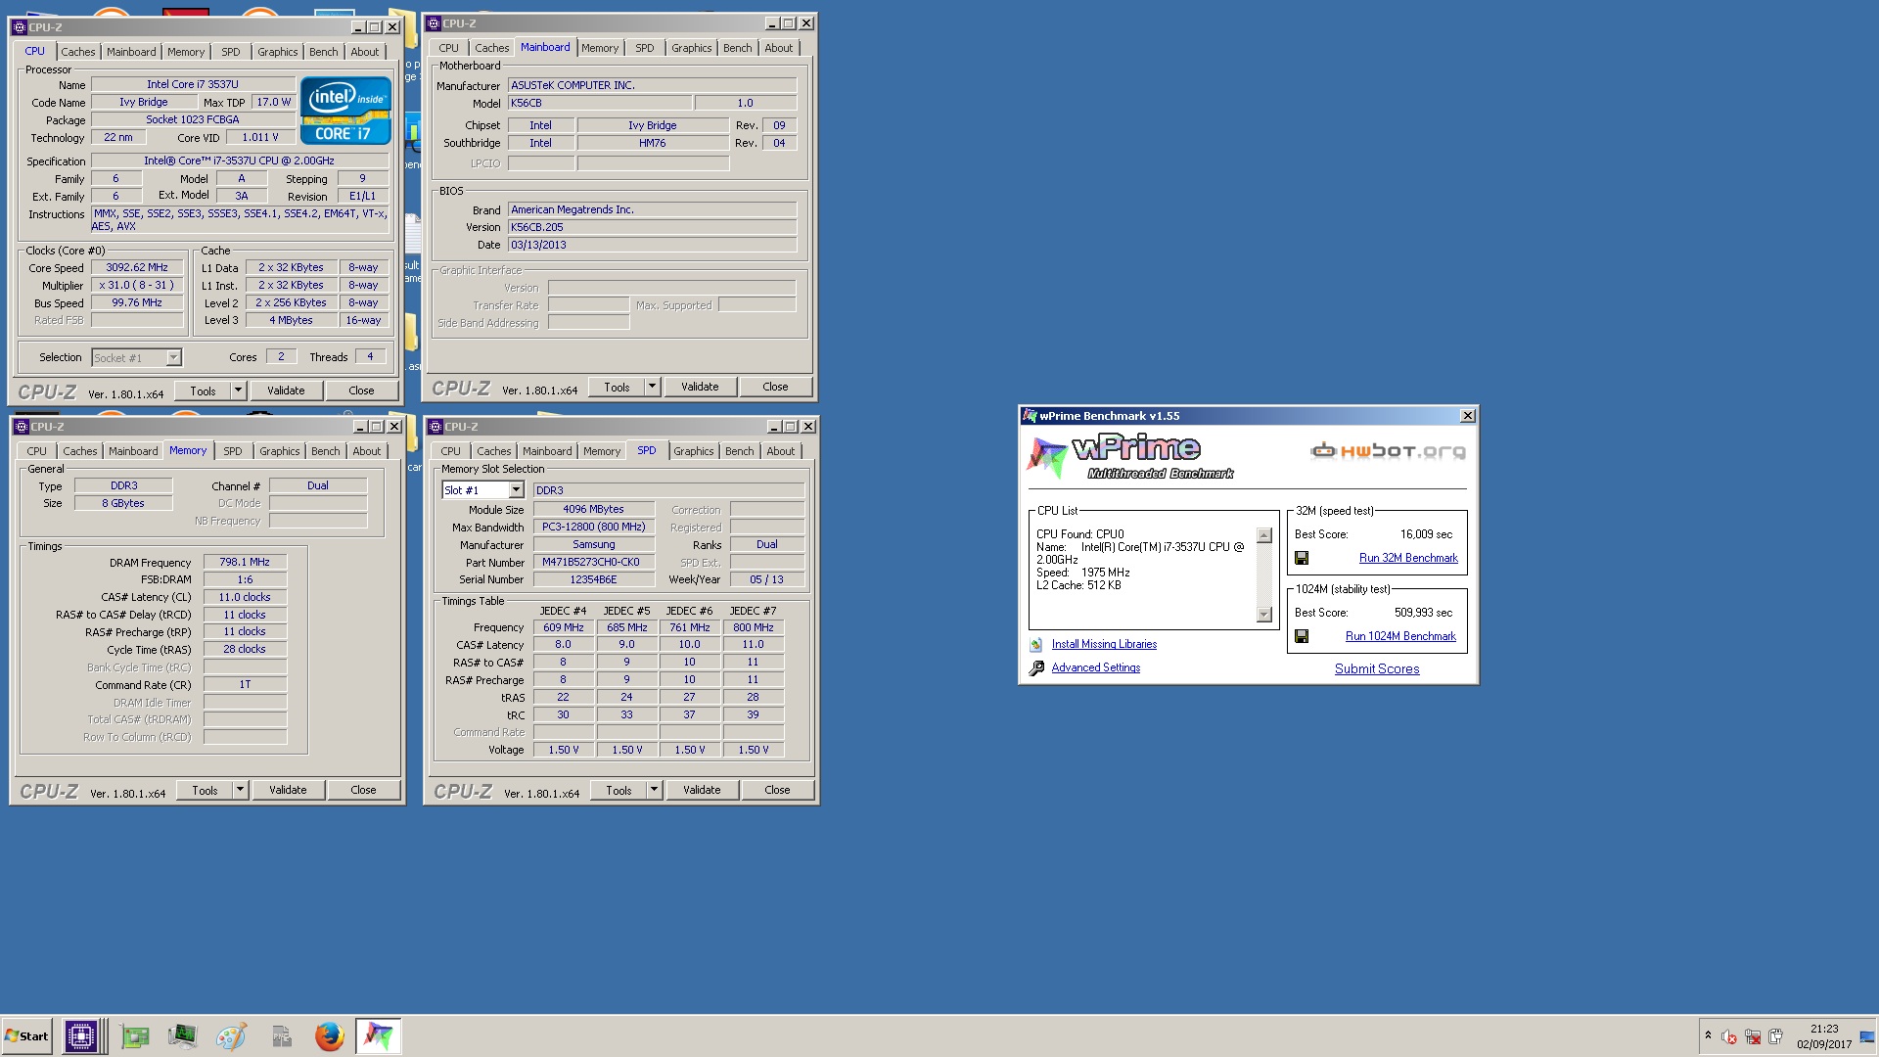Select SPD tab in the Memory window

(232, 451)
